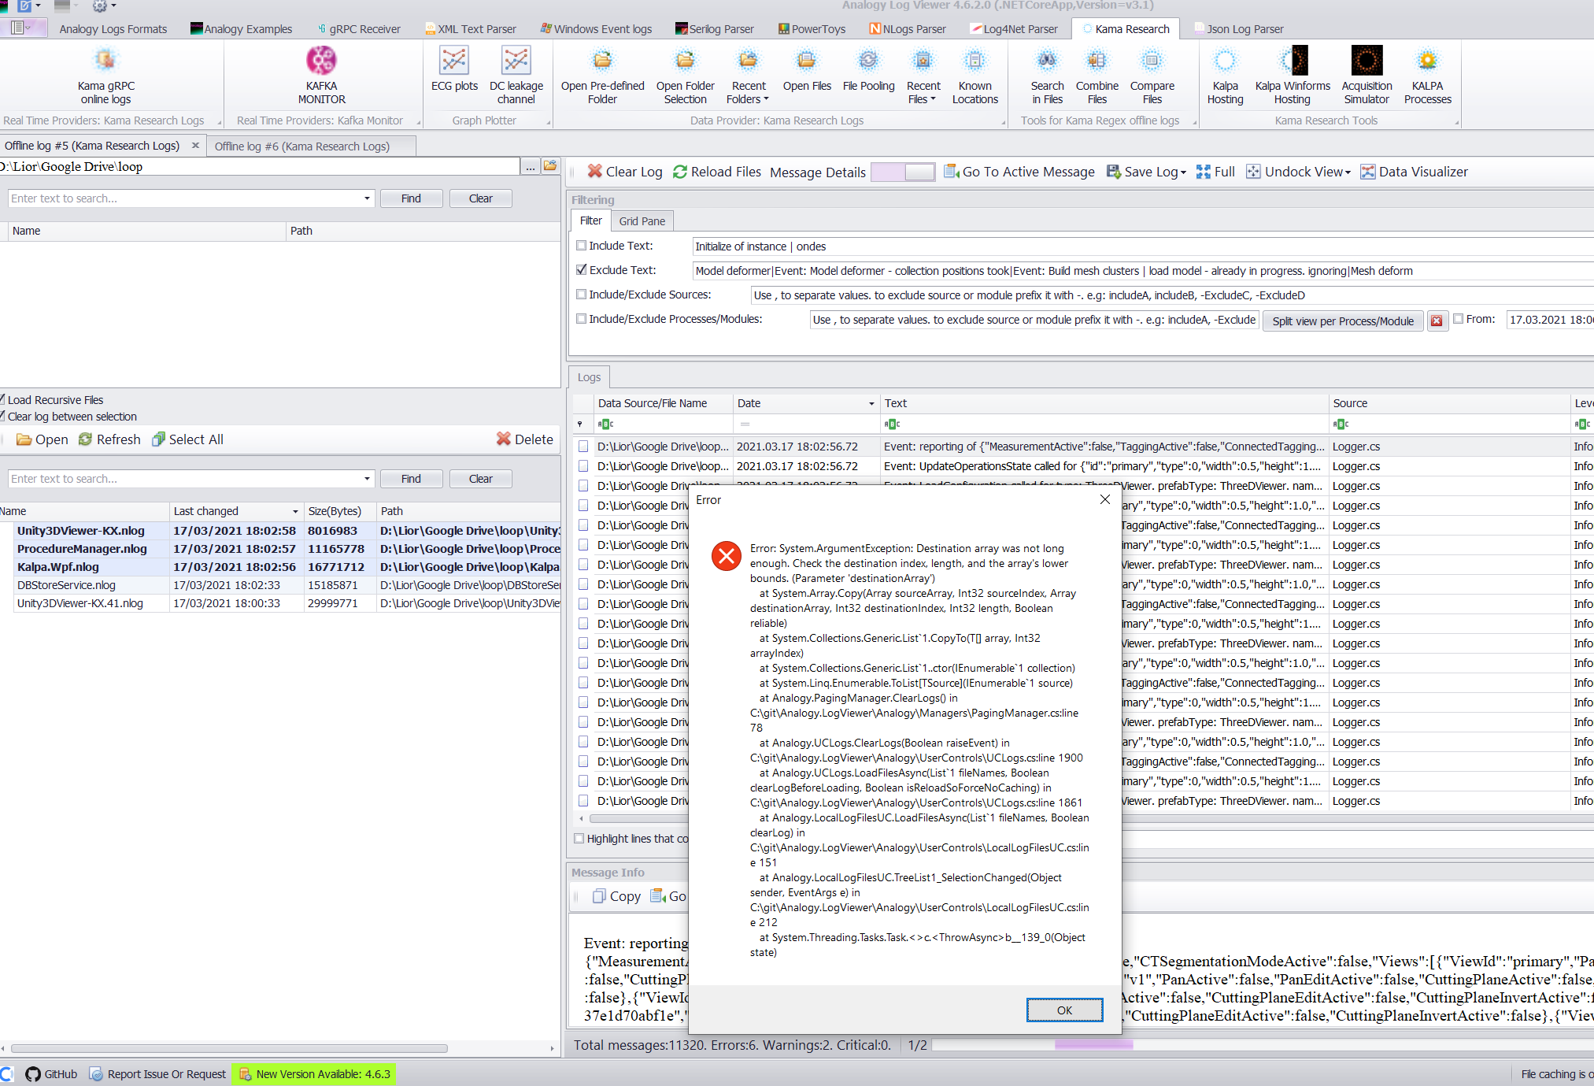Open the Date column filter dropdown
Screen dimensions: 1594x1086
click(871, 403)
